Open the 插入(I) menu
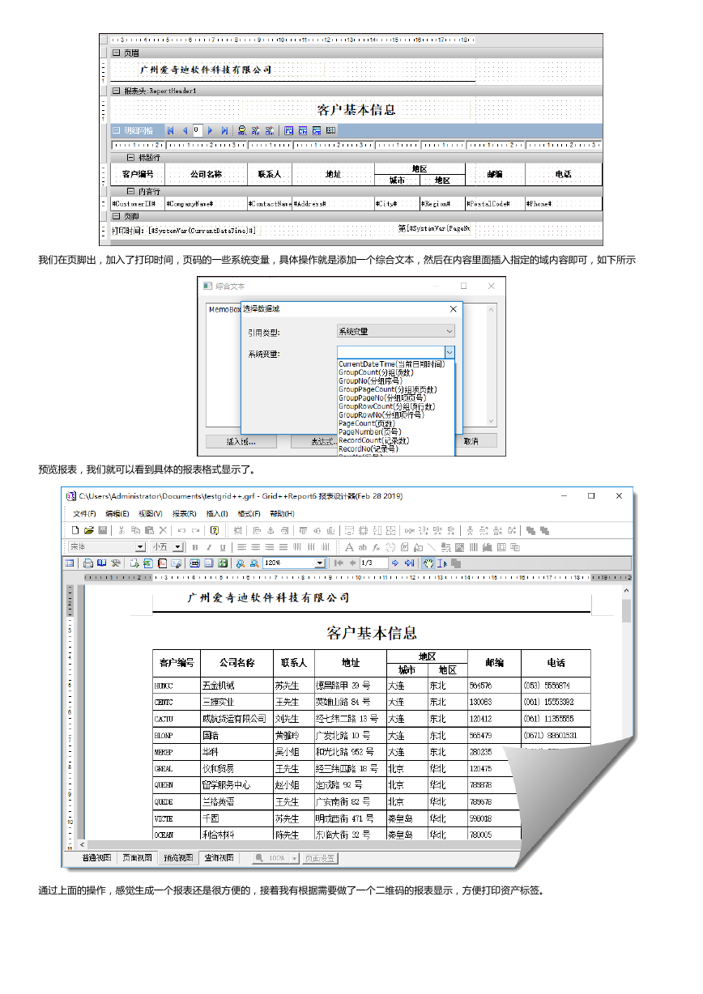 (x=217, y=514)
